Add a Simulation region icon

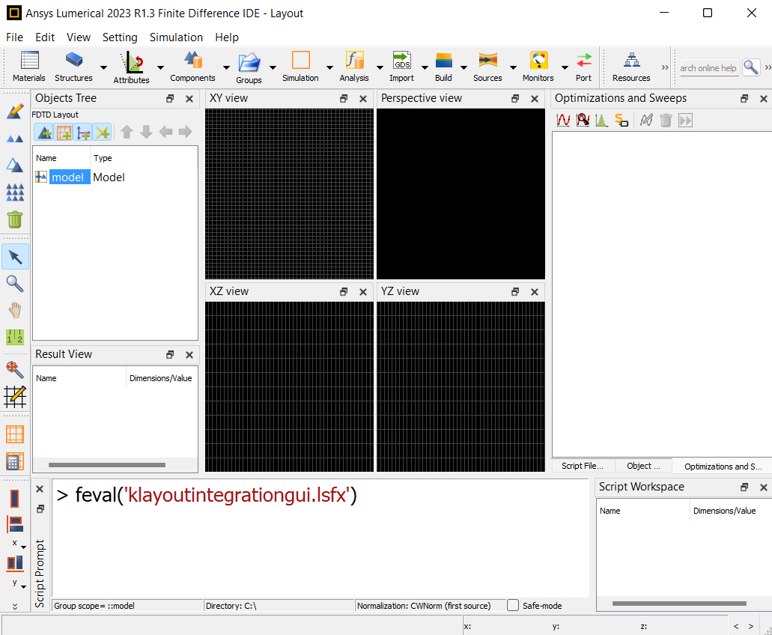click(x=300, y=66)
